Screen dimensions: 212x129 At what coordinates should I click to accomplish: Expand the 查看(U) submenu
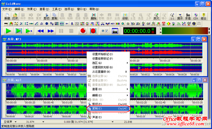point(108,89)
